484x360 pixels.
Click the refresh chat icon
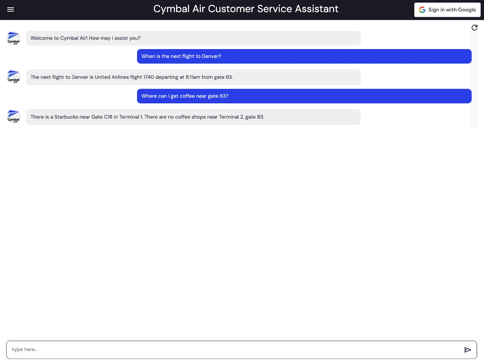point(474,27)
